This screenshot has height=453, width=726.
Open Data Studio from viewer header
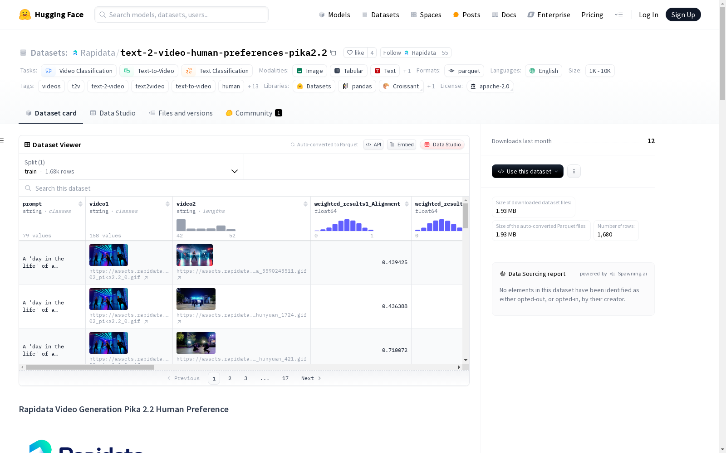[442, 145]
